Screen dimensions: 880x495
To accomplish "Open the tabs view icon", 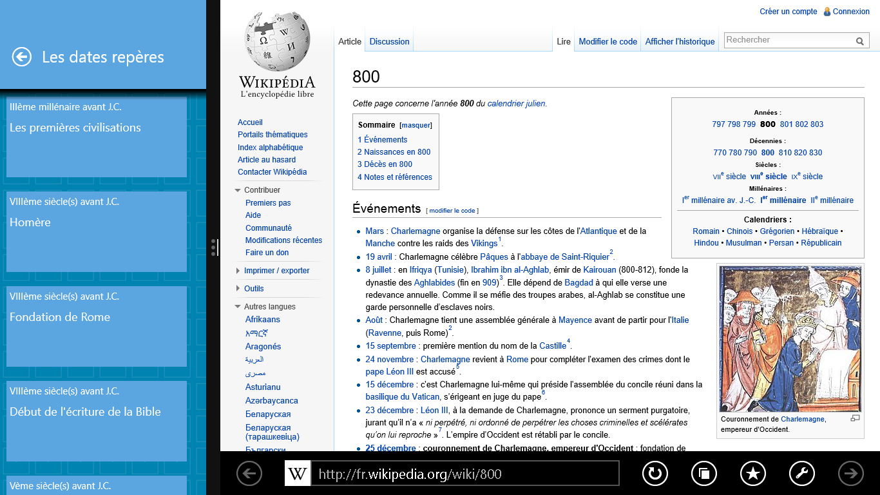I will pyautogui.click(x=704, y=474).
